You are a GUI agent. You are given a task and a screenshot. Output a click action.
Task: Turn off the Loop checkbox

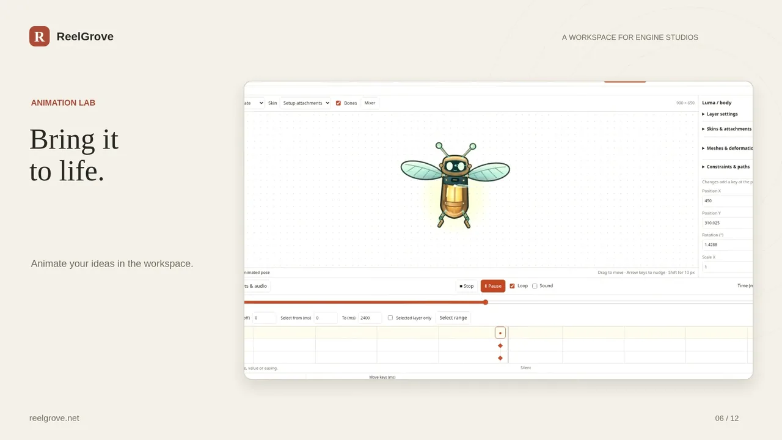pyautogui.click(x=512, y=286)
